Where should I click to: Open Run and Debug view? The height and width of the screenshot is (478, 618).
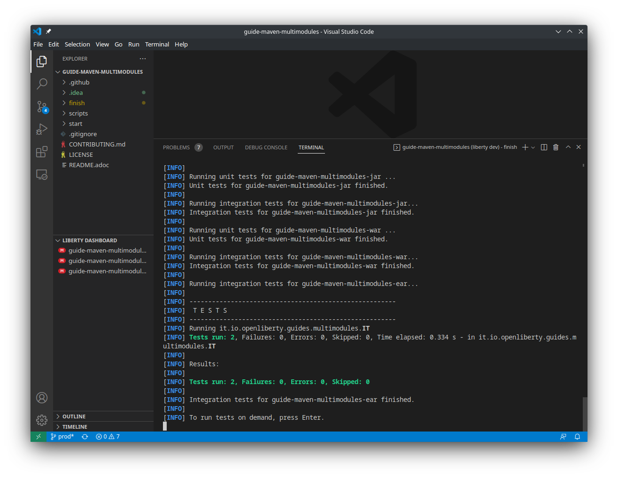click(x=42, y=129)
